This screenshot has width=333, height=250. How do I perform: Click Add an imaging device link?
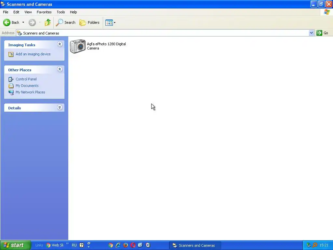[x=33, y=54]
